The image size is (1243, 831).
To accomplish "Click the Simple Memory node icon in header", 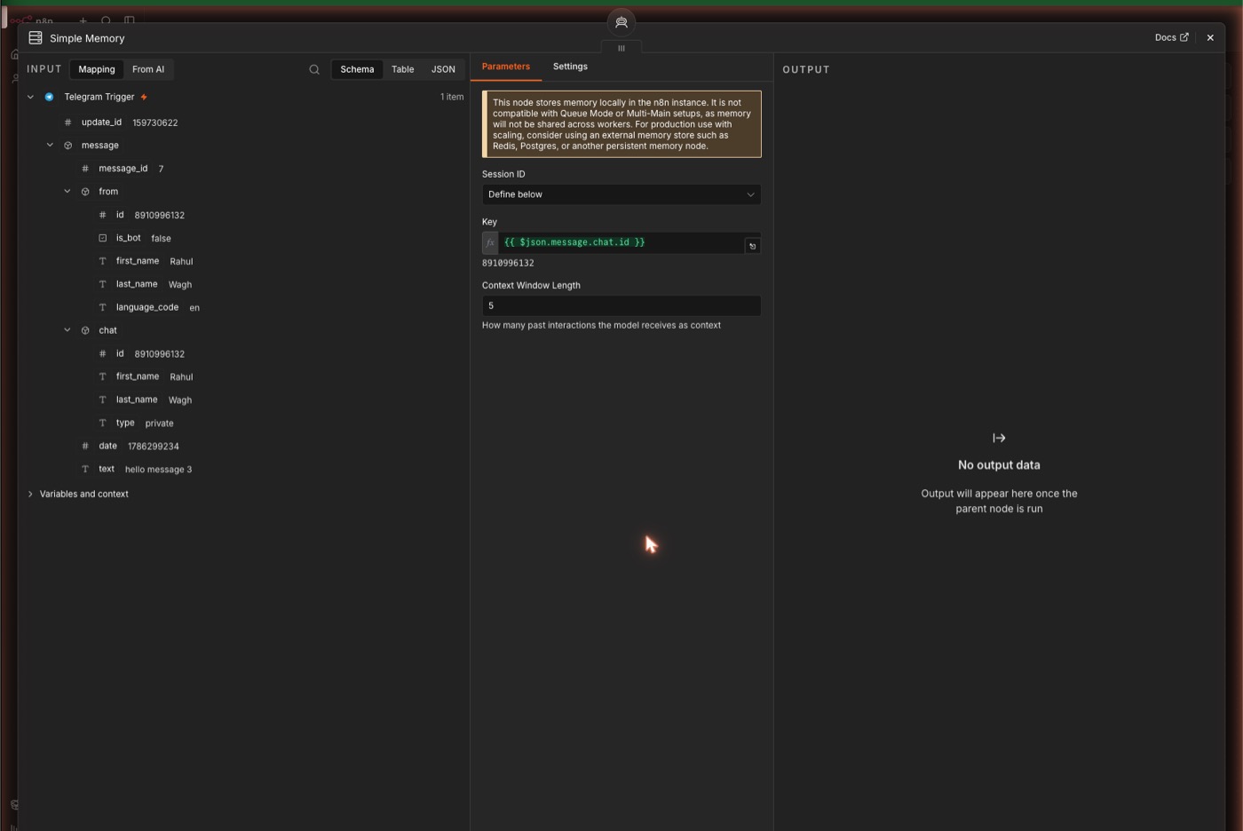I will (36, 37).
